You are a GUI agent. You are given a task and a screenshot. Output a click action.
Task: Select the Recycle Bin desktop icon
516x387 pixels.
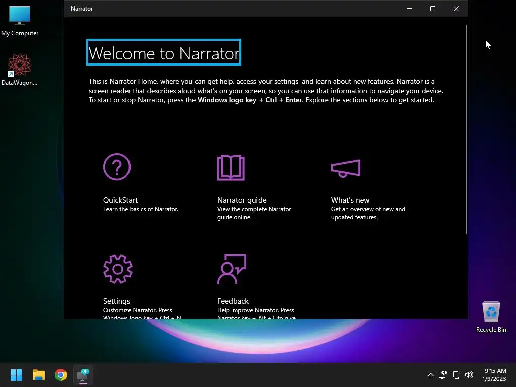pos(491,317)
